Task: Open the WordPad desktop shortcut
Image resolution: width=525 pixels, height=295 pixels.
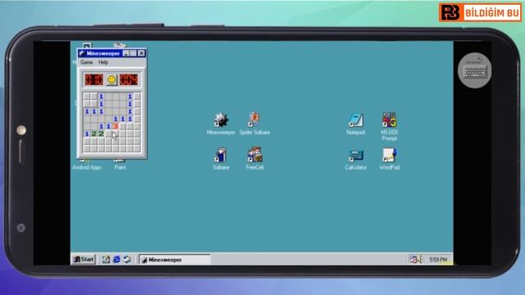Action: pos(390,159)
